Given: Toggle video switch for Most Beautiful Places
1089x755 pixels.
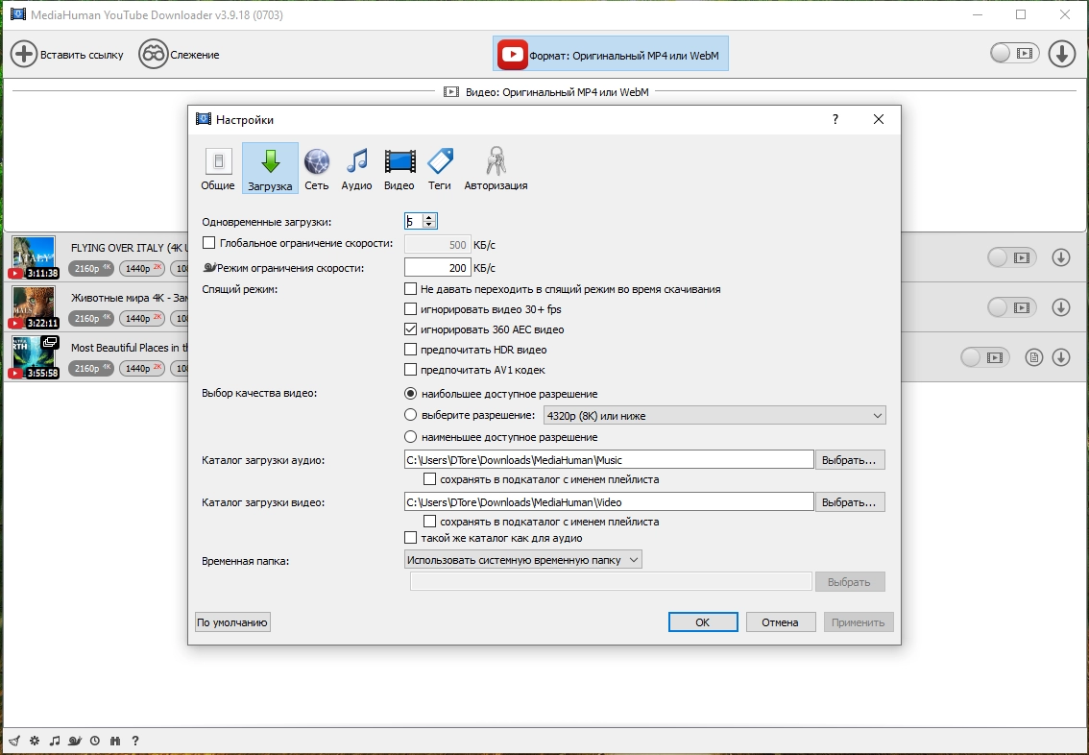Looking at the screenshot, I should [985, 357].
